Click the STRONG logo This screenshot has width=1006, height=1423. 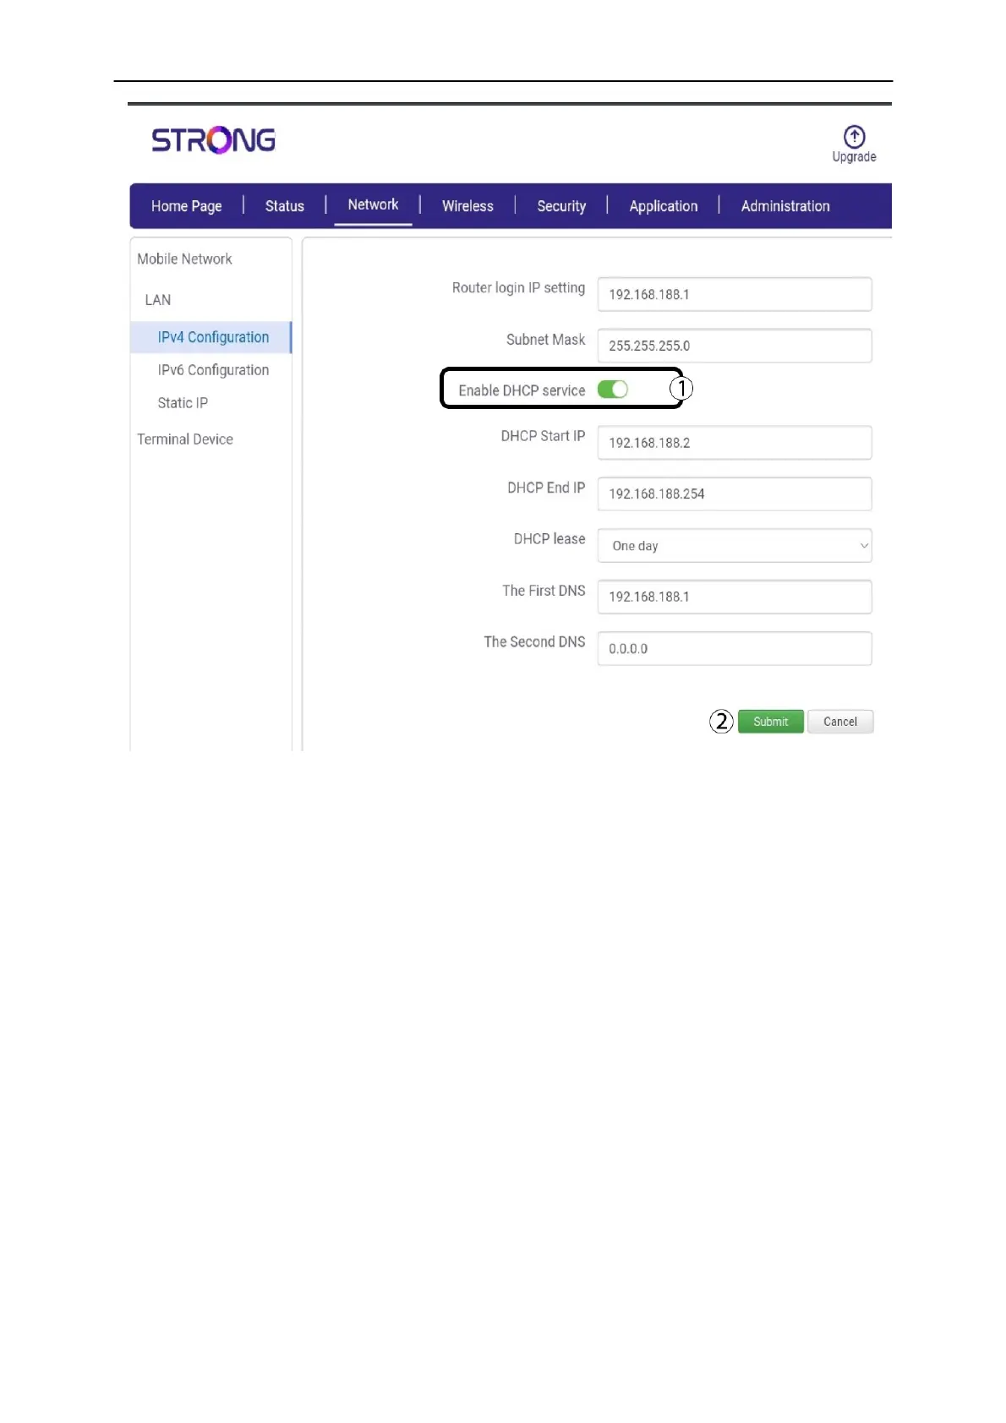coord(213,140)
